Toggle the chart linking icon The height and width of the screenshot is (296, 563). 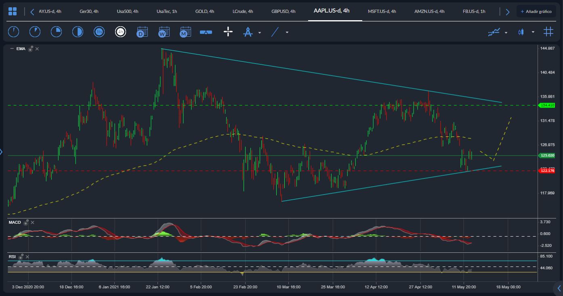[206, 31]
